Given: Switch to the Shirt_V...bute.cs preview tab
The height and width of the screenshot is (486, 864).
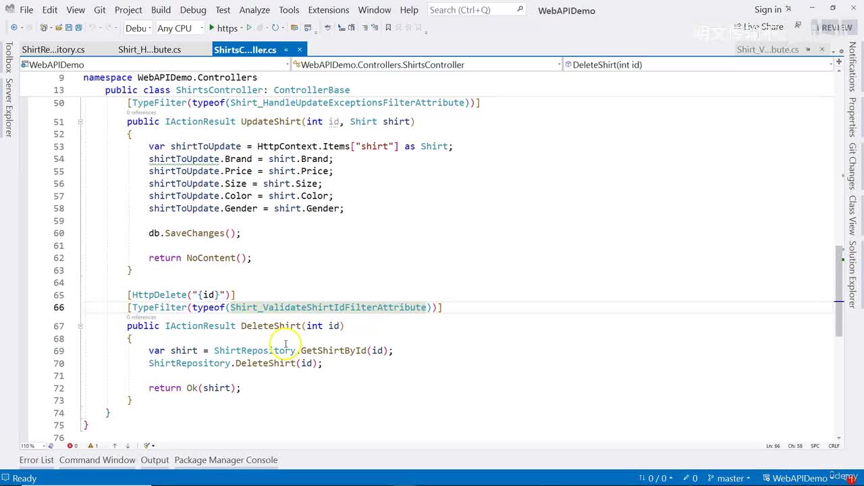Looking at the screenshot, I should pyautogui.click(x=767, y=49).
